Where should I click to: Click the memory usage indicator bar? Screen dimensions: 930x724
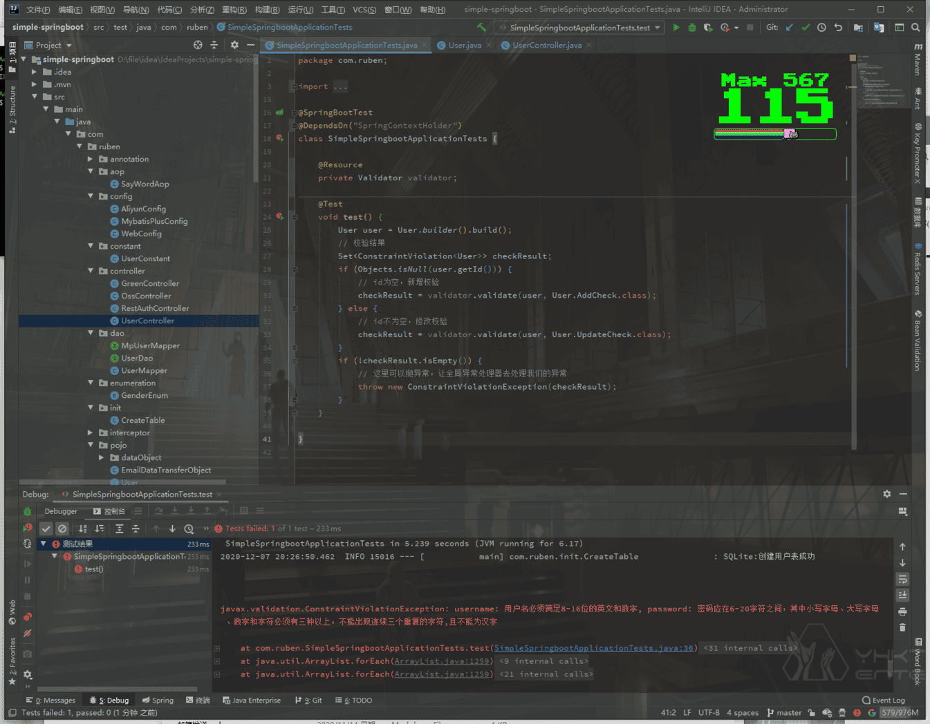click(900, 712)
